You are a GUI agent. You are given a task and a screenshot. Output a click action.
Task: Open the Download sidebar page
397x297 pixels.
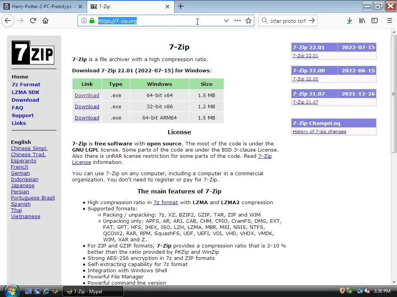pyautogui.click(x=25, y=100)
